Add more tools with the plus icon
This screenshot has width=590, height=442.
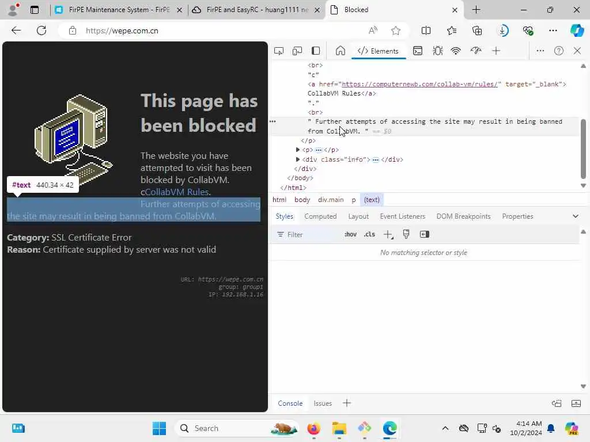pyautogui.click(x=496, y=51)
